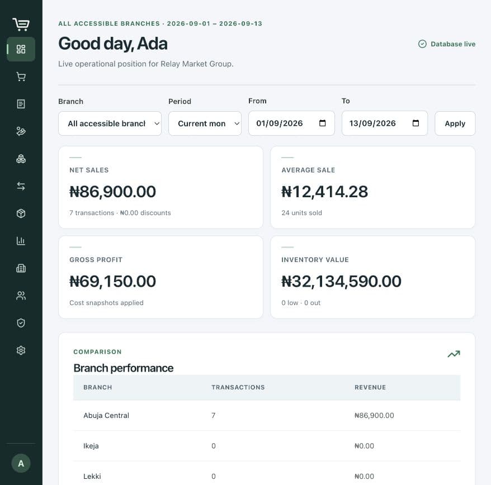Click the Ikeja revenue ₦0.00 cell

pyautogui.click(x=364, y=446)
